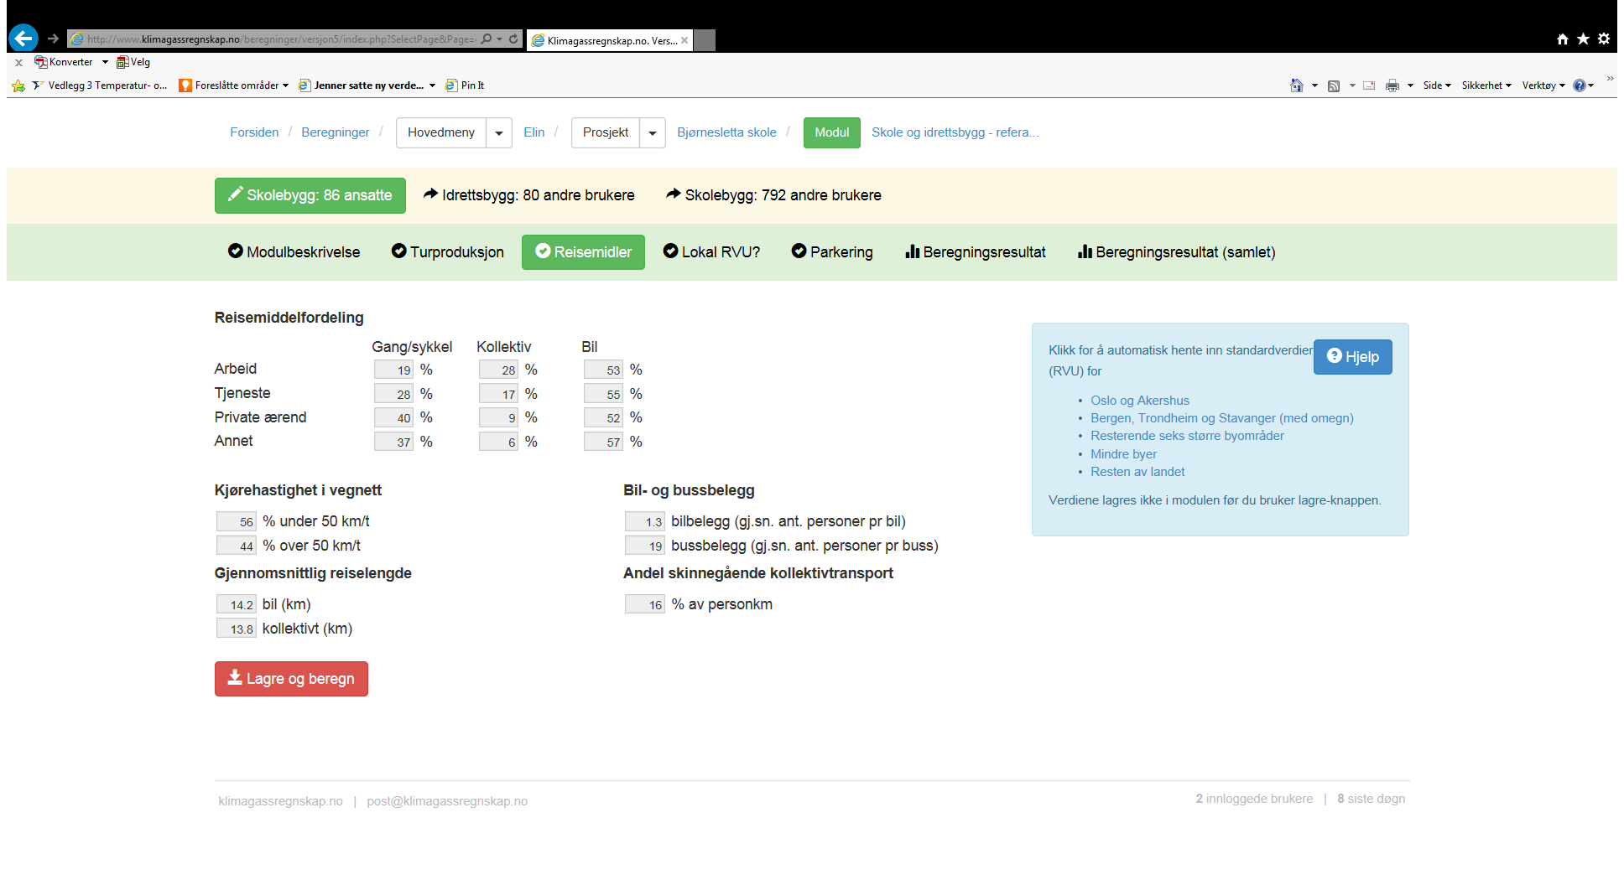This screenshot has width=1624, height=885.
Task: Click the printer icon in command bar
Action: point(1392,85)
